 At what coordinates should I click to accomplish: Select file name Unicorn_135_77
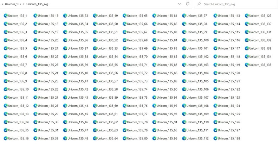137,114
